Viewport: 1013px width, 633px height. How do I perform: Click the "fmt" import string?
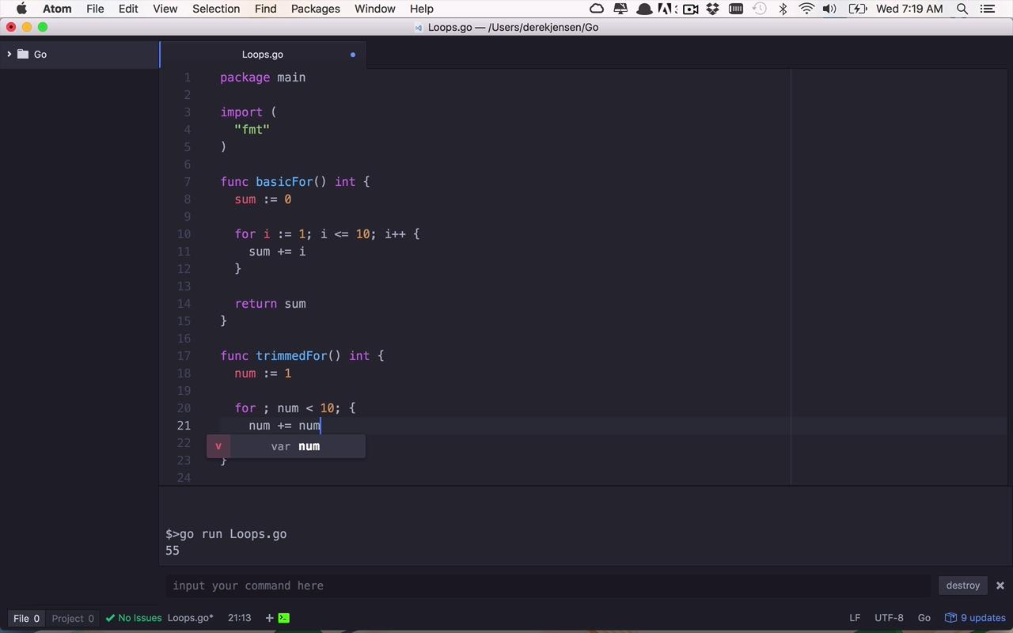tap(252, 130)
